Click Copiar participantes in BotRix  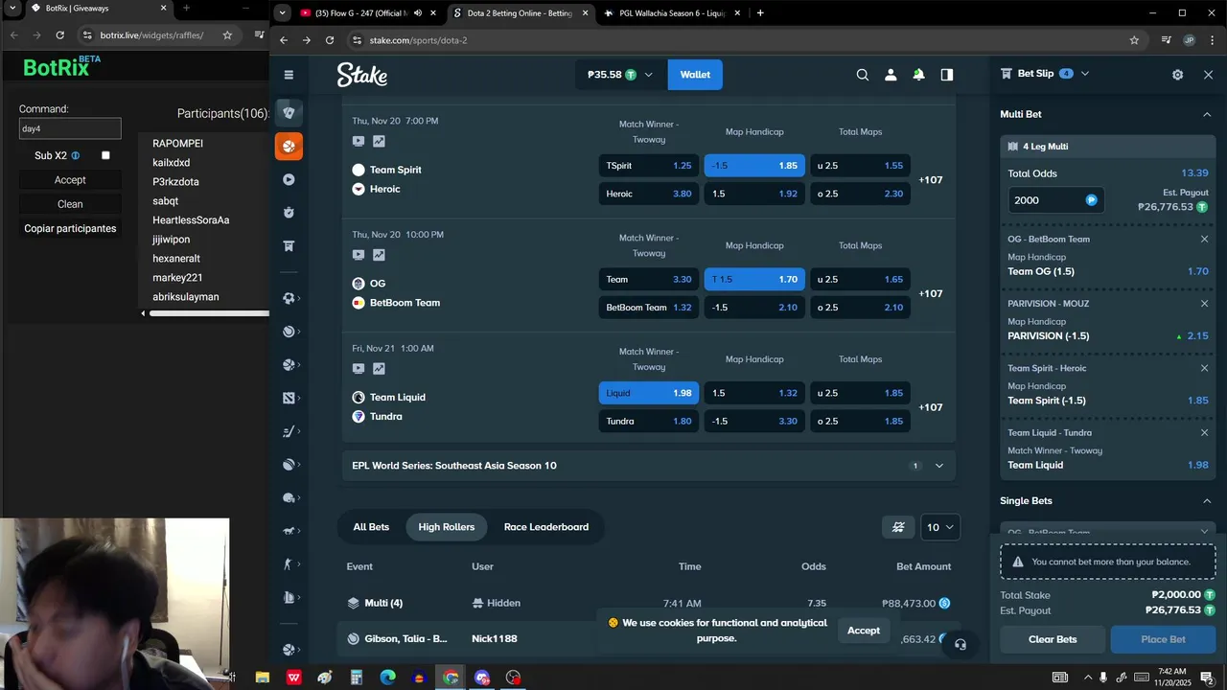(70, 228)
